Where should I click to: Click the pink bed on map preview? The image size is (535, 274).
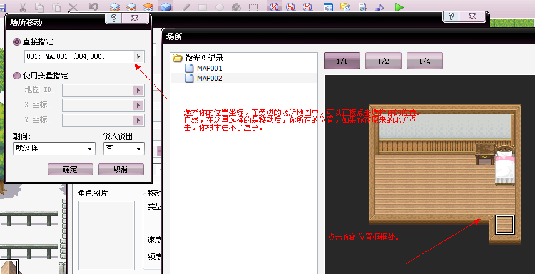[x=505, y=165]
